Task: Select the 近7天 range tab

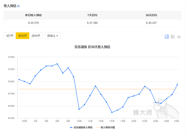Action: click(x=10, y=36)
